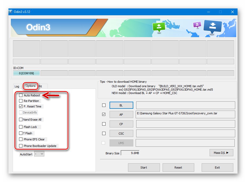Switch to the Log tab
The width and height of the screenshot is (246, 182).
[17, 86]
